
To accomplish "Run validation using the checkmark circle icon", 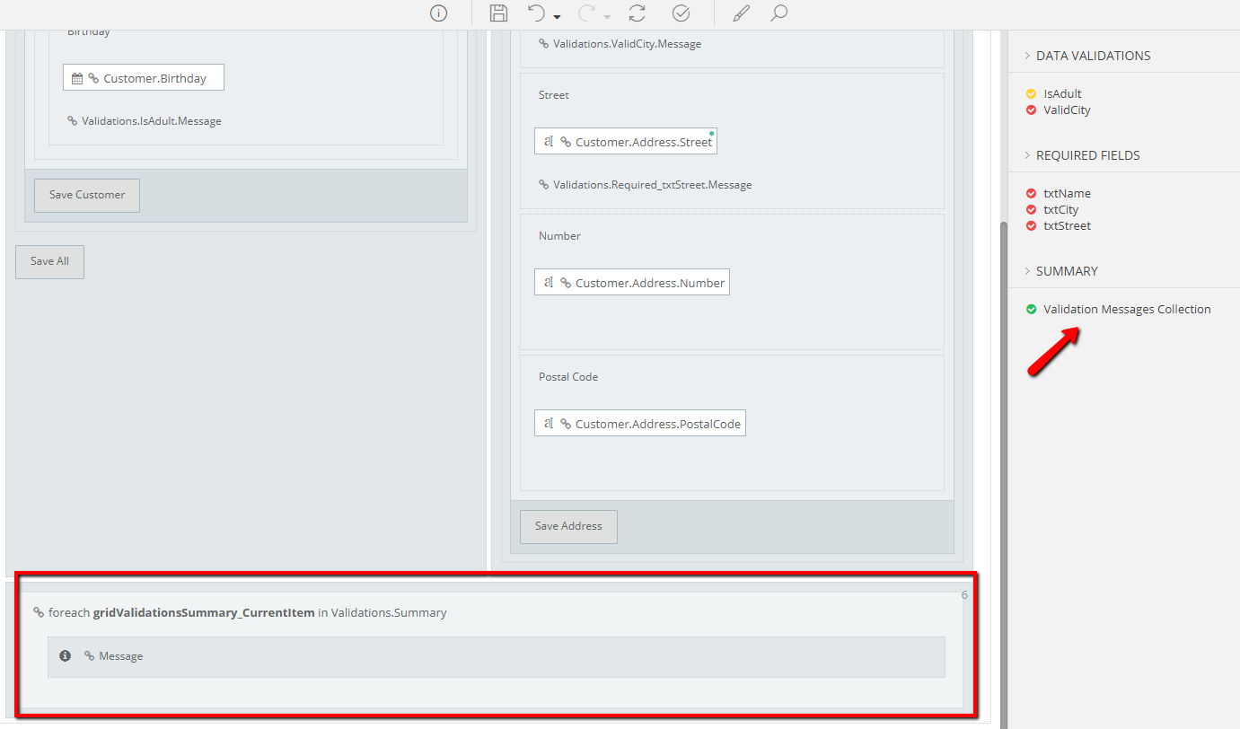I will point(682,13).
